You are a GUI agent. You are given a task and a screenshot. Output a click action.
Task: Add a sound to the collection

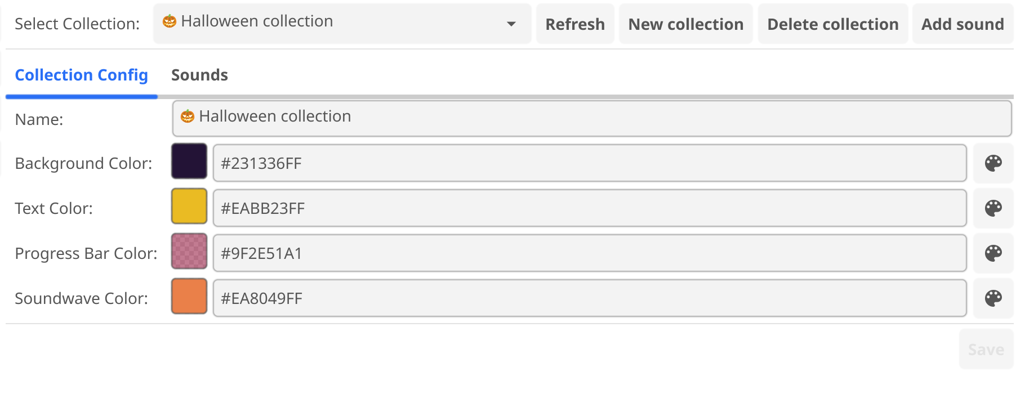(962, 24)
